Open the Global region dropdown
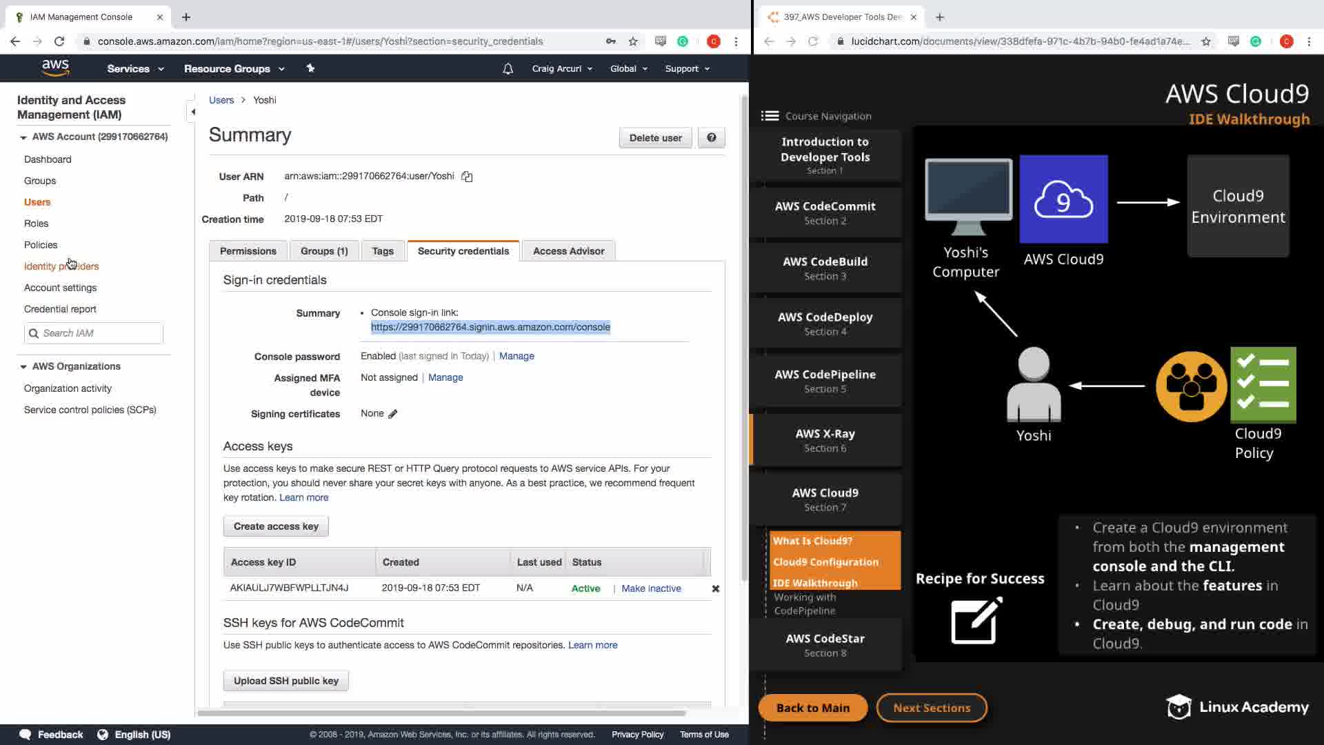Viewport: 1324px width, 745px height. pos(628,69)
